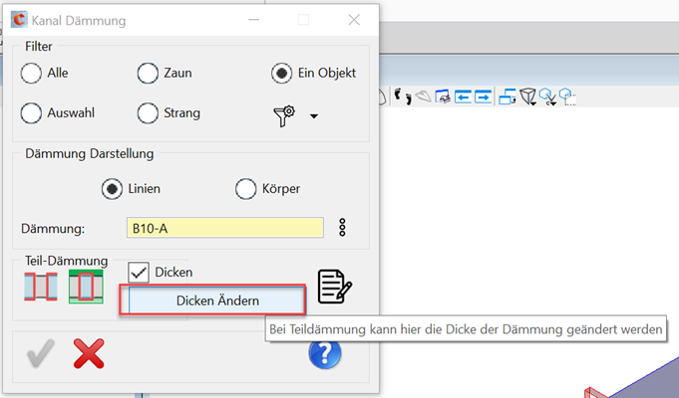Viewport: 679px width, 398px height.
Task: Set Dämmung Darstellung to Linien
Action: pos(112,189)
